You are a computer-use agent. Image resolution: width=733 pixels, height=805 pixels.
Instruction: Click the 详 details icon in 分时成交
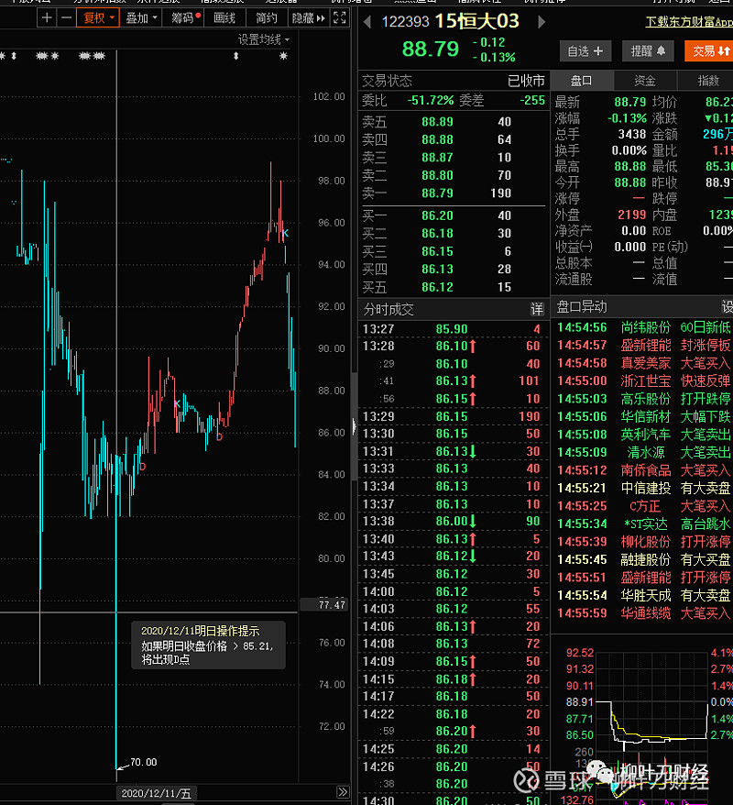coord(537,308)
